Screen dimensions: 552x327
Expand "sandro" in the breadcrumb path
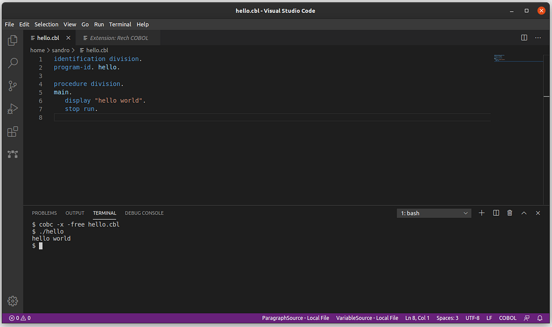click(x=61, y=50)
